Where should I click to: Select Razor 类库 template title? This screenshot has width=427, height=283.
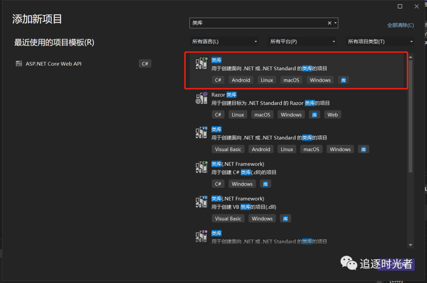224,95
